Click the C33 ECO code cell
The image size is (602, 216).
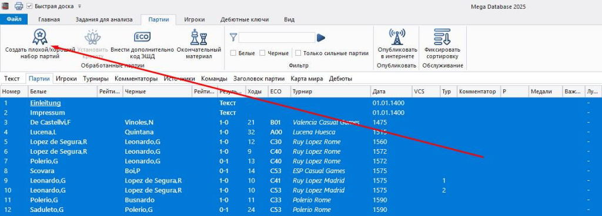click(276, 200)
